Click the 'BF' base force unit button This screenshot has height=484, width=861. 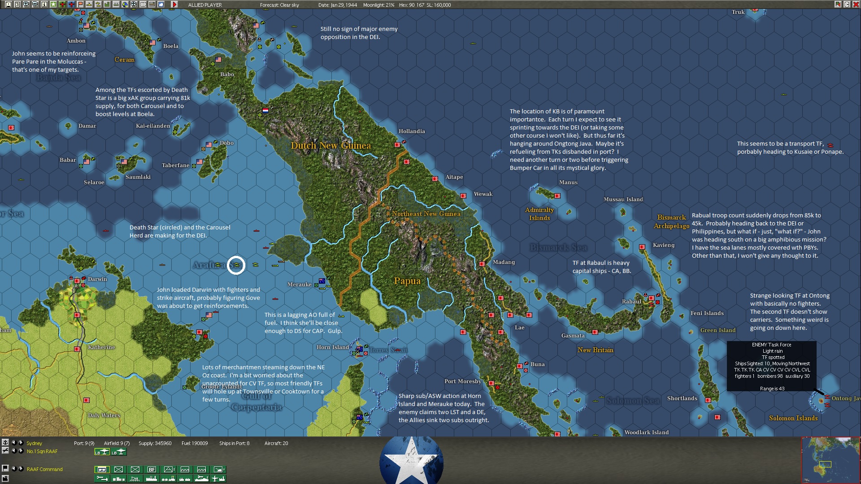[152, 470]
